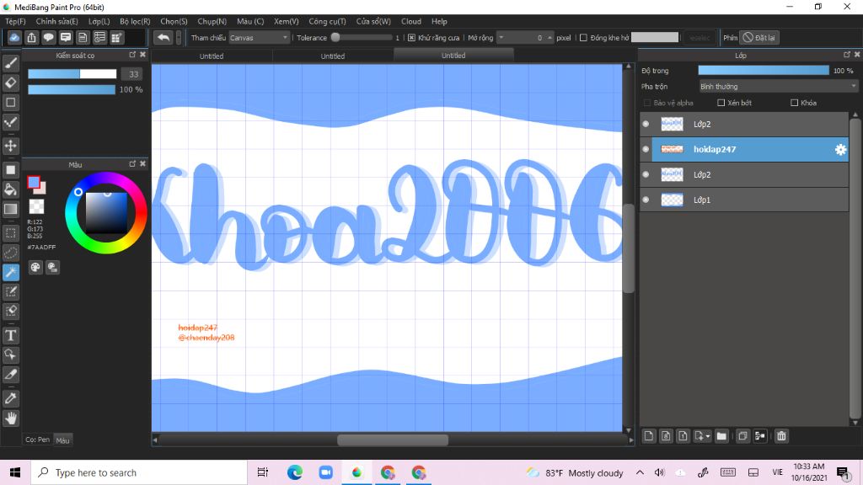Viewport: 863px width, 485px height.
Task: Duplicate the current layer
Action: (x=742, y=436)
